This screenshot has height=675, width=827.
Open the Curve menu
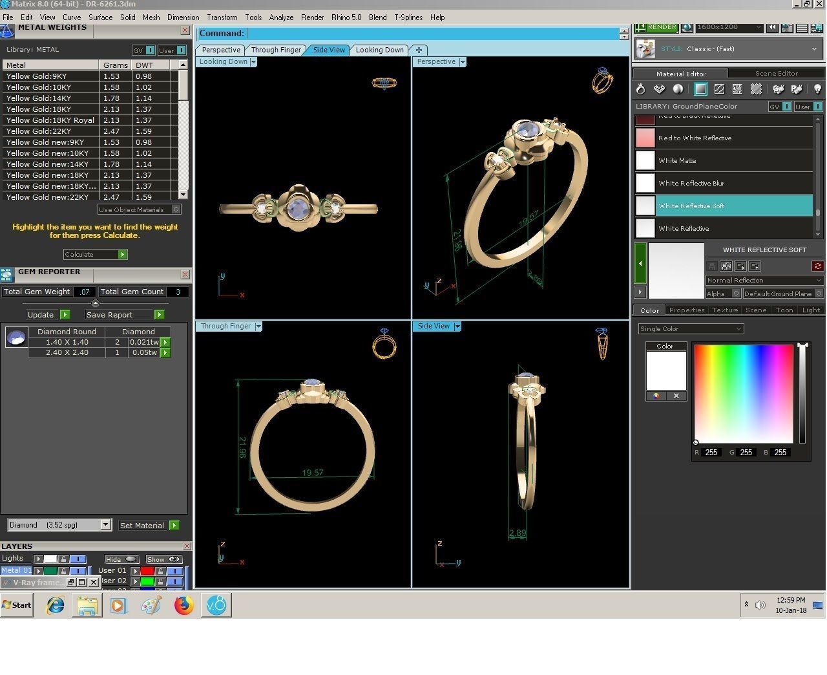pos(72,17)
